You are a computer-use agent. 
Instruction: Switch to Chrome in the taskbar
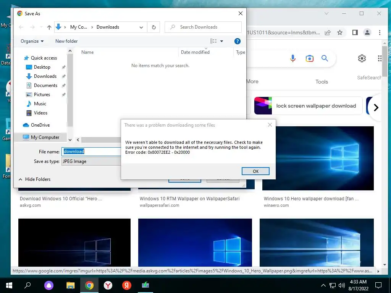pos(89,285)
